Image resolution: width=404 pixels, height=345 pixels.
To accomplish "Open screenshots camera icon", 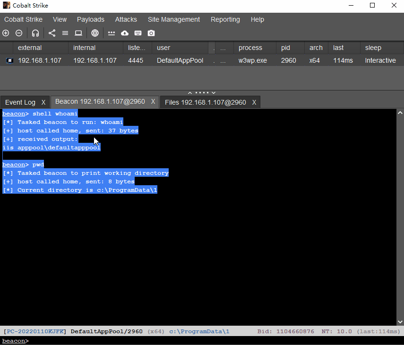I will [151, 33].
